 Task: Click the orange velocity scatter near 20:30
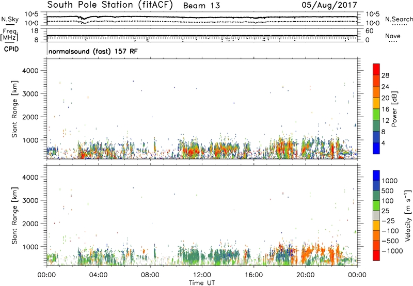pos(311,253)
